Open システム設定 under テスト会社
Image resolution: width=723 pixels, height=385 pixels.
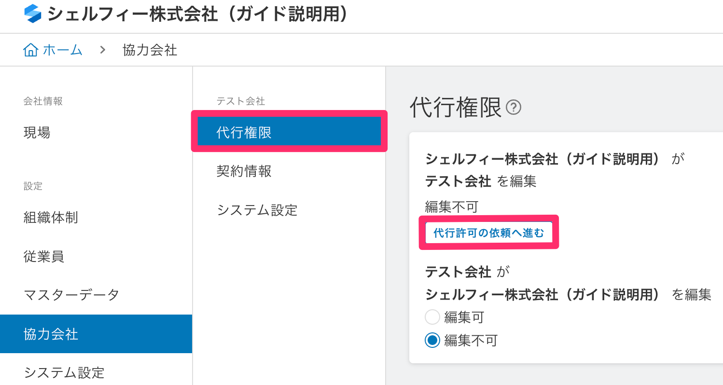257,210
